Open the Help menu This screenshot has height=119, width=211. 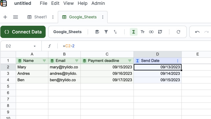[83, 3]
